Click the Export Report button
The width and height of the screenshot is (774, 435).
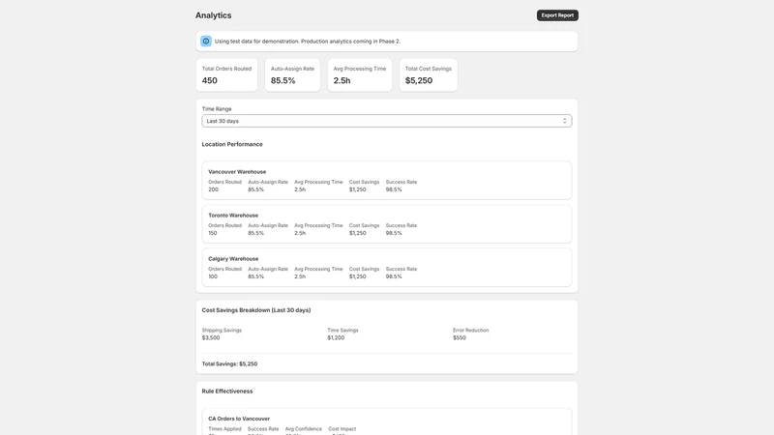557,15
